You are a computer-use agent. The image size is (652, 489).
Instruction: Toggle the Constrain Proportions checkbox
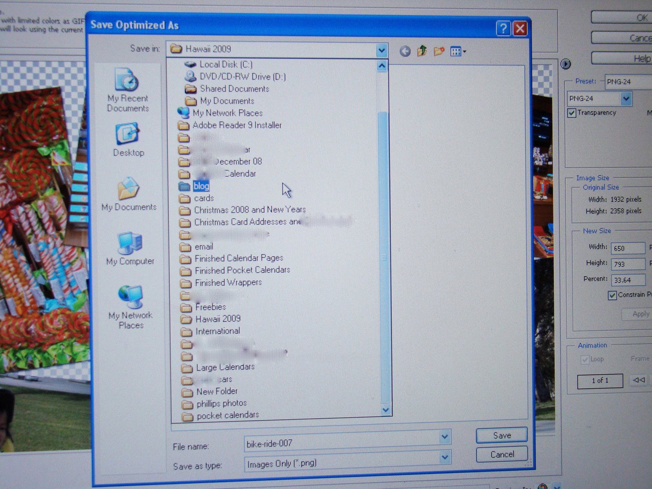coord(612,295)
